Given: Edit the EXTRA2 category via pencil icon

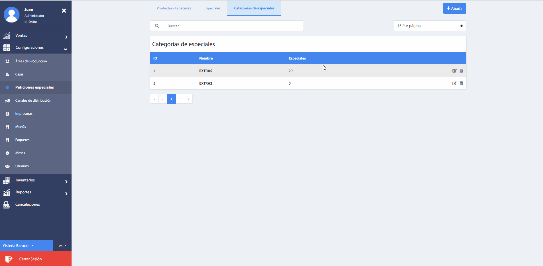Looking at the screenshot, I should tap(454, 83).
